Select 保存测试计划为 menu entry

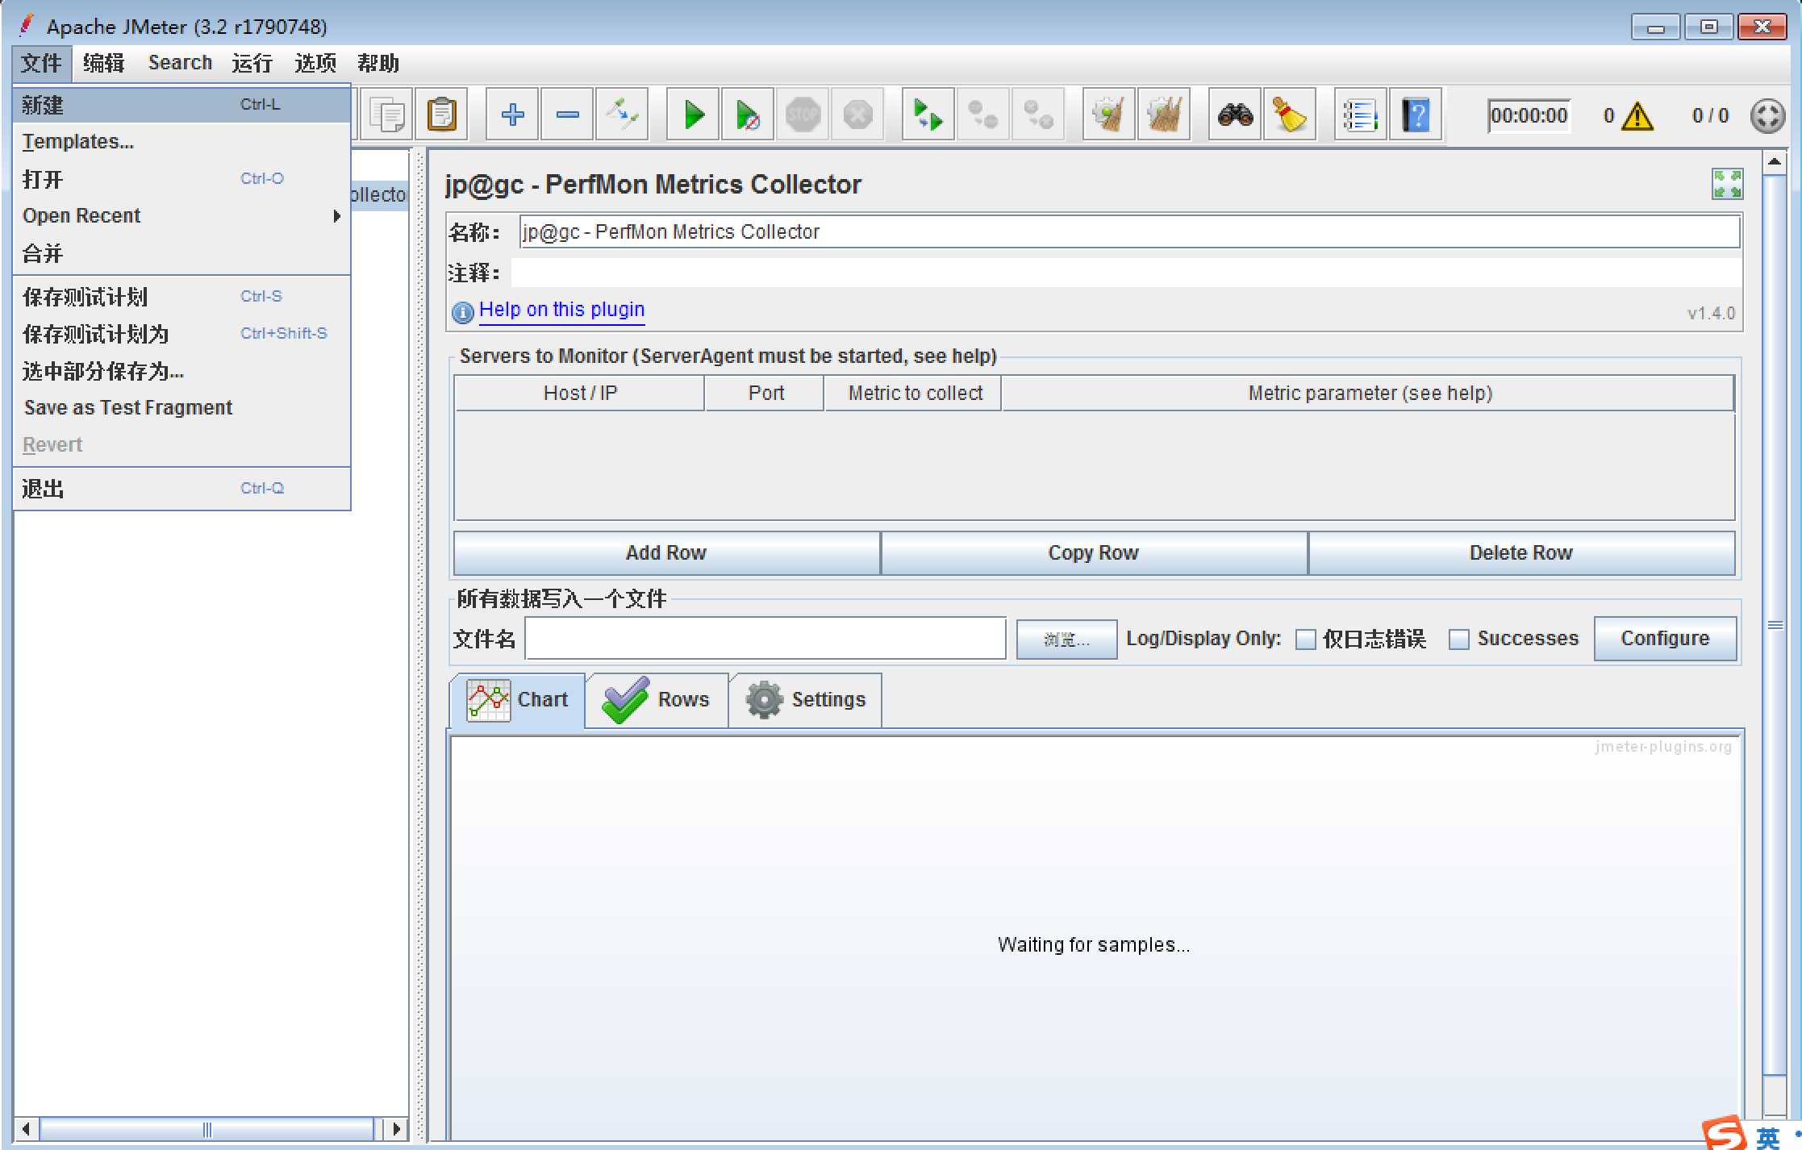coord(181,334)
